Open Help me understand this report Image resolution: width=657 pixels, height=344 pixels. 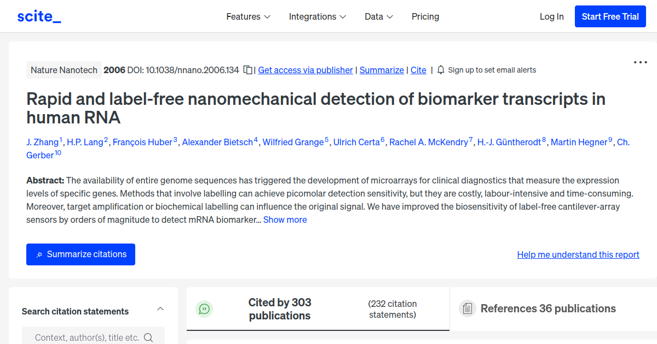578,254
